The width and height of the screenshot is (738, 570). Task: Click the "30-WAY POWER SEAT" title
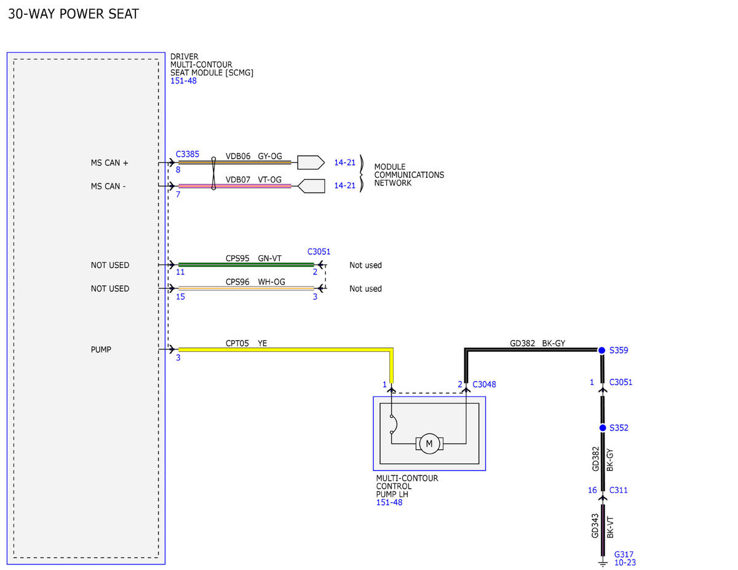click(x=73, y=14)
